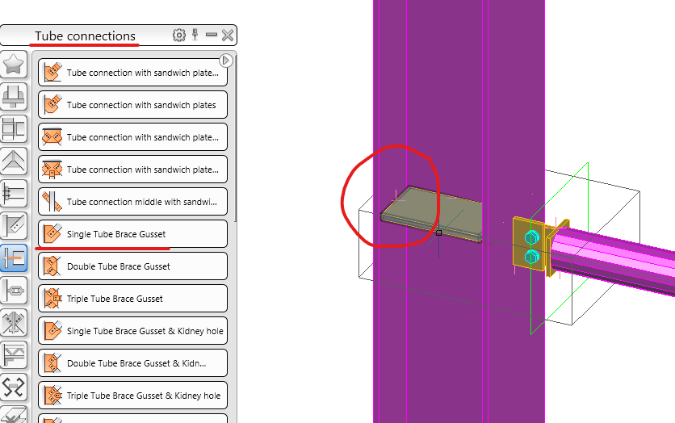Expand the connection list with play arrow
The image size is (675, 423).
225,61
